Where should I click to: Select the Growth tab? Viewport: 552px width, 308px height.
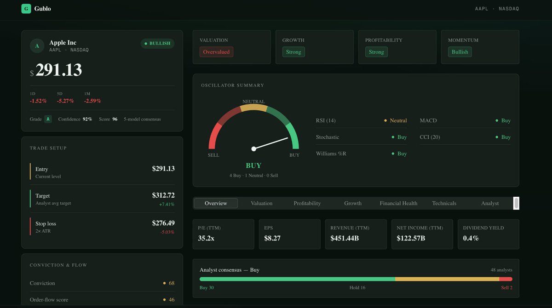point(353,203)
